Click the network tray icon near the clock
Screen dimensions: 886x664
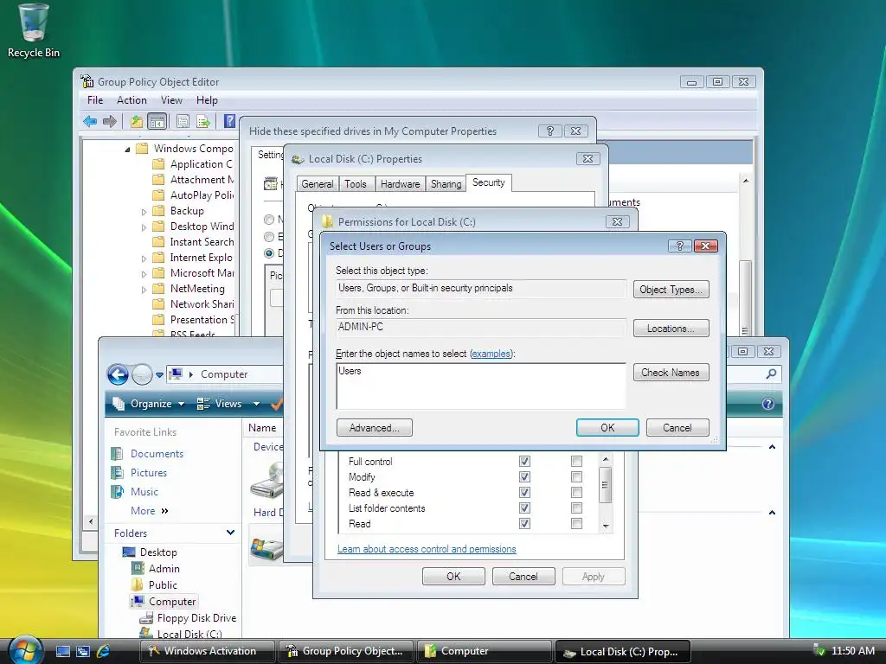[x=819, y=650]
